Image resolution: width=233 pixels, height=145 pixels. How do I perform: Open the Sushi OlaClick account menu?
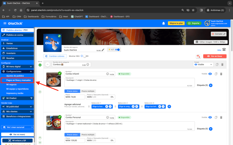[216, 23]
